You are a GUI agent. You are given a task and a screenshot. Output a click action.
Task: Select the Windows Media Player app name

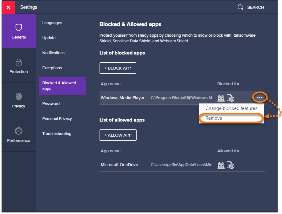122,98
